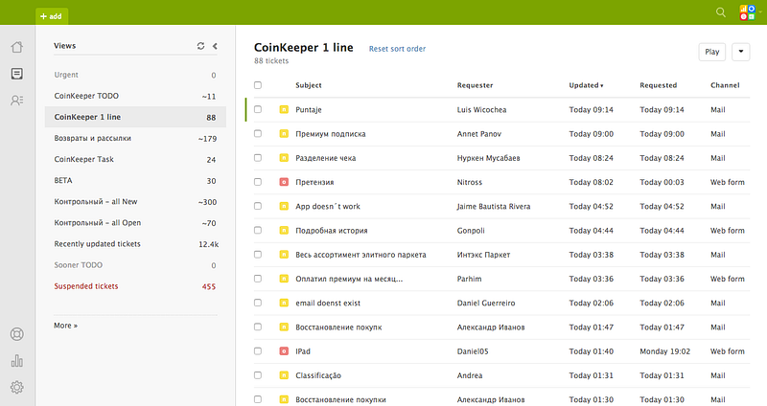Open the Classificação ticket subject
This screenshot has height=406, width=767.
[x=318, y=375]
